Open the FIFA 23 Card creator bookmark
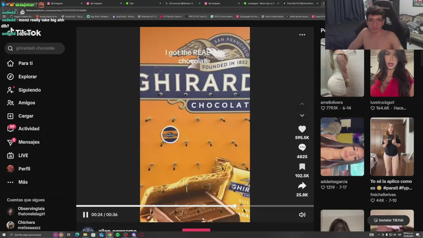 pos(222,16)
